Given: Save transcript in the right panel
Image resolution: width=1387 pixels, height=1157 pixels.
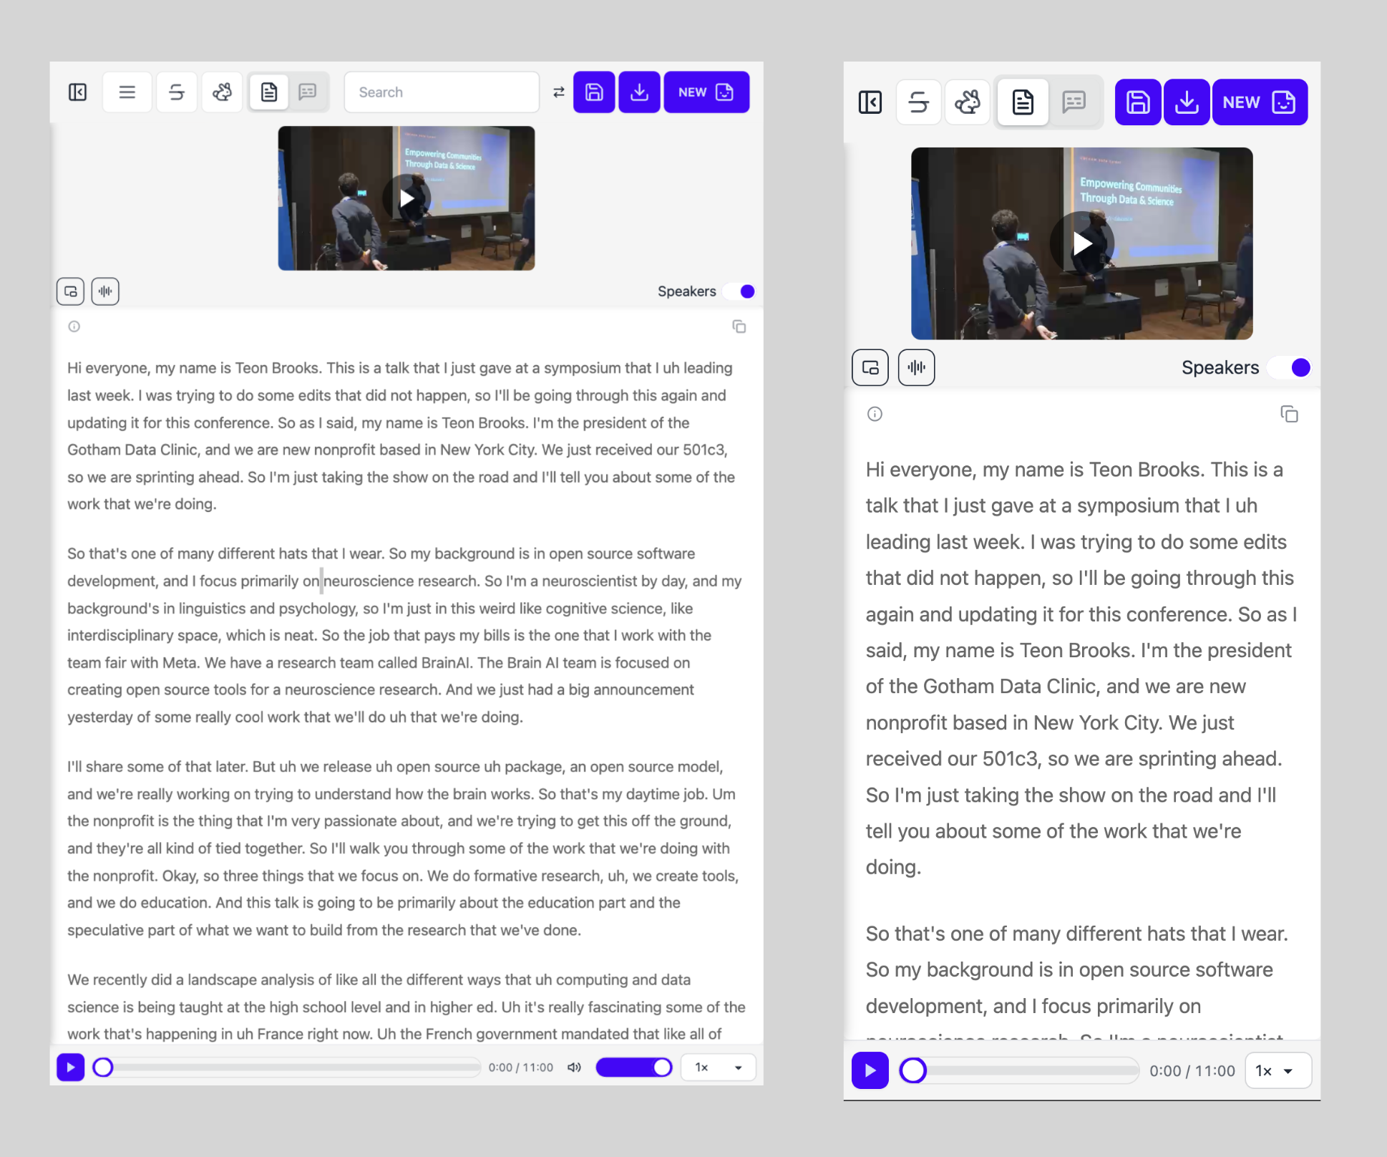Looking at the screenshot, I should point(1138,102).
